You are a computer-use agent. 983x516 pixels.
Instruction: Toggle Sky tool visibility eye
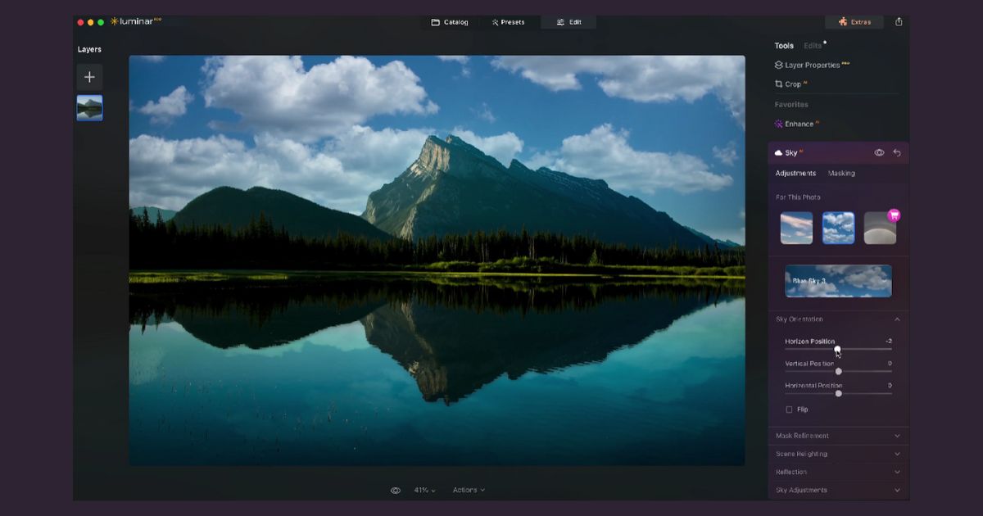(x=879, y=153)
